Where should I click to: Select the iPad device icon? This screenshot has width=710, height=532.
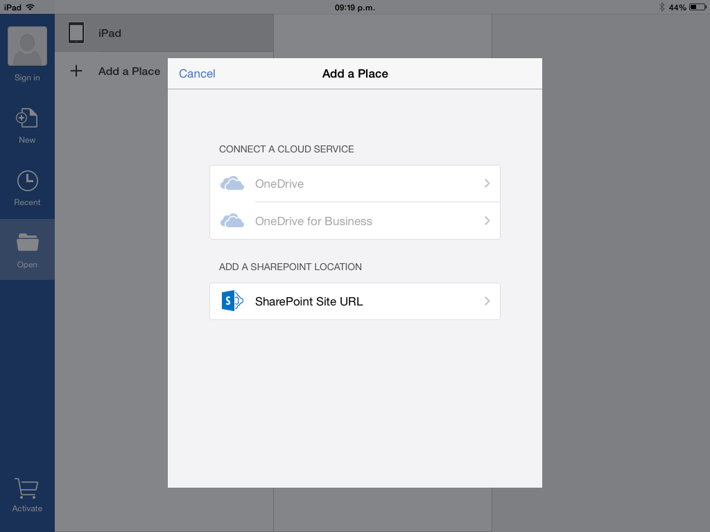[76, 33]
